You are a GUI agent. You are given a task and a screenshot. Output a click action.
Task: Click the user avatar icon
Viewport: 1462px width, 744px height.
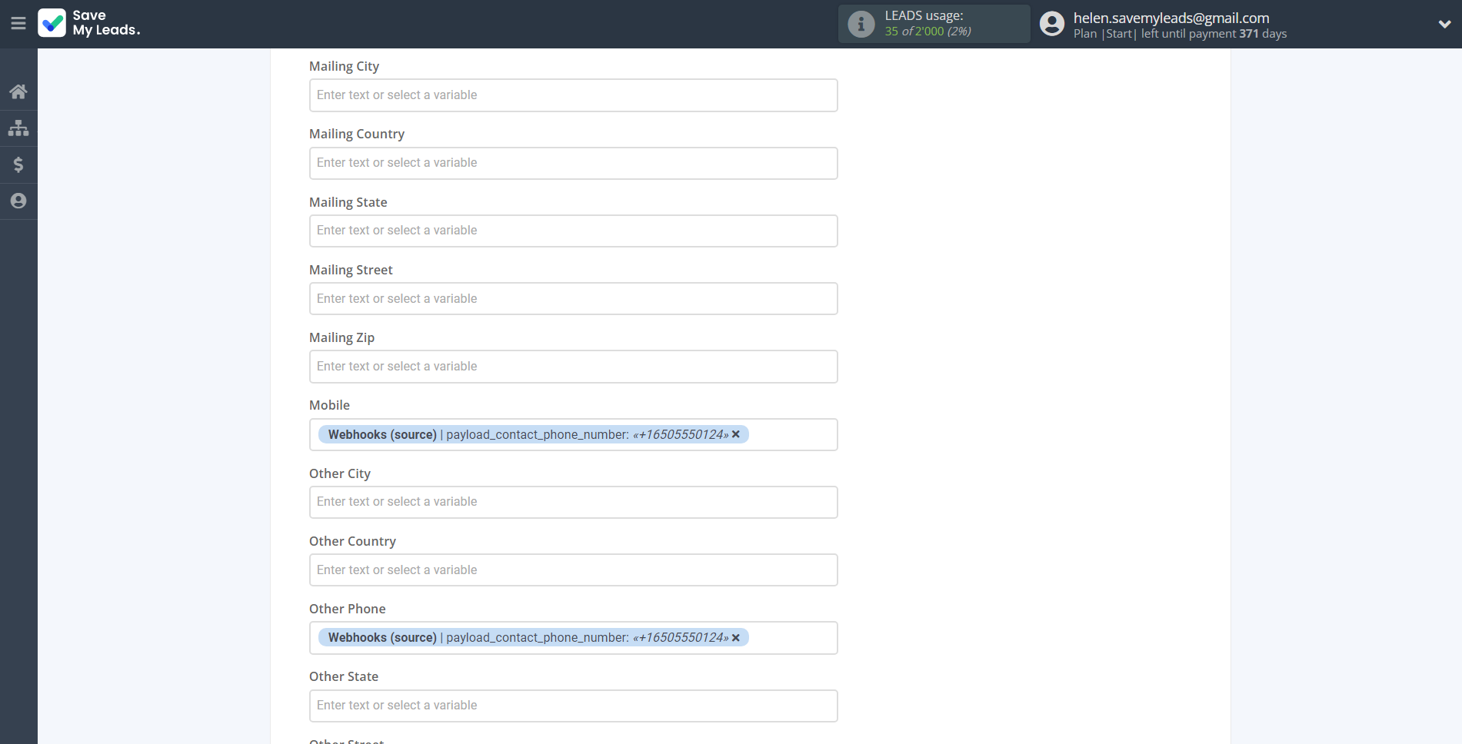point(1052,24)
